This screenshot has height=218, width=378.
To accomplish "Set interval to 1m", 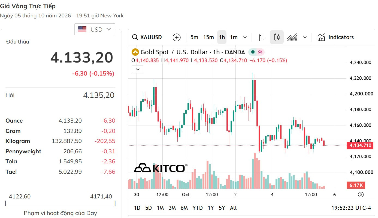I will point(234,37).
